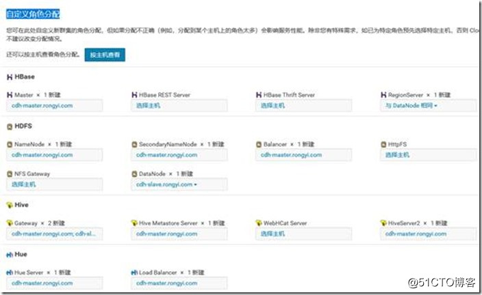The image size is (482, 295).
Task: Click the icon beside Hive Metastore Server
Action: (134, 223)
